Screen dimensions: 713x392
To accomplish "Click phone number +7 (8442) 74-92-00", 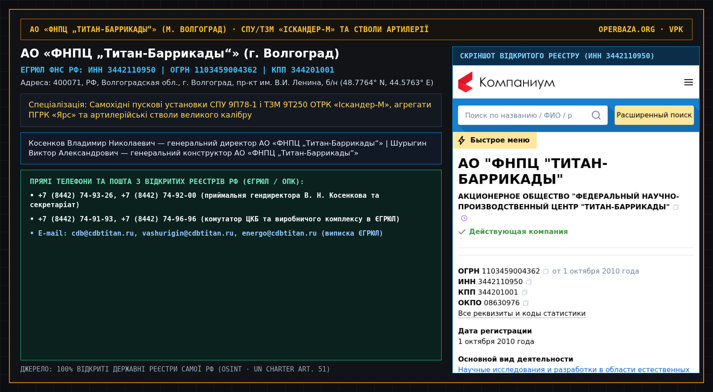I will [159, 196].
